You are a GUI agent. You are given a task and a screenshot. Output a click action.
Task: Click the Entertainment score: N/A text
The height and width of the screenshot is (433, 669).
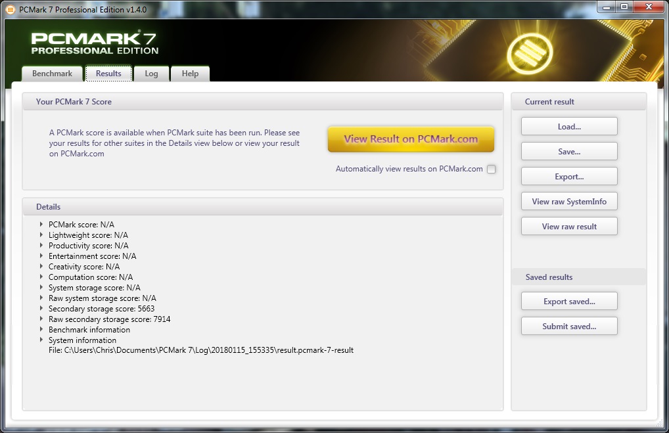click(x=93, y=256)
